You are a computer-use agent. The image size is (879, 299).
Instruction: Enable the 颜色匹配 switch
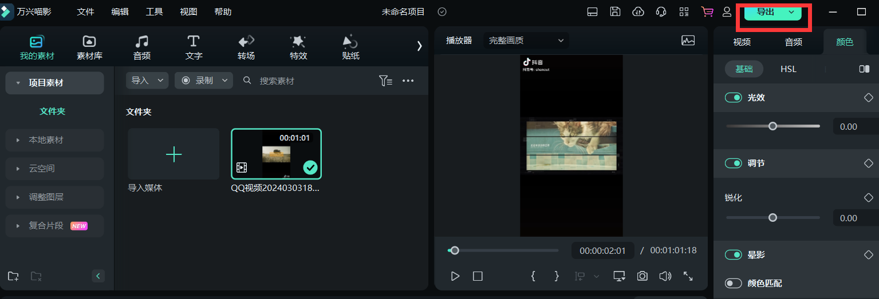point(734,284)
